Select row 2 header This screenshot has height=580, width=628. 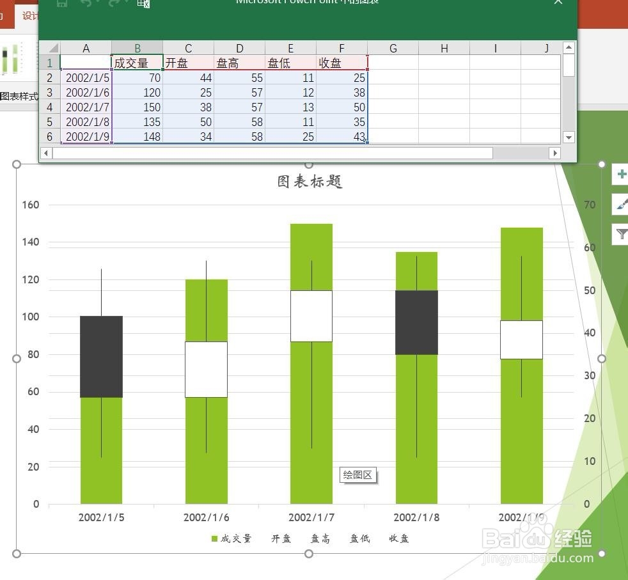coord(50,78)
